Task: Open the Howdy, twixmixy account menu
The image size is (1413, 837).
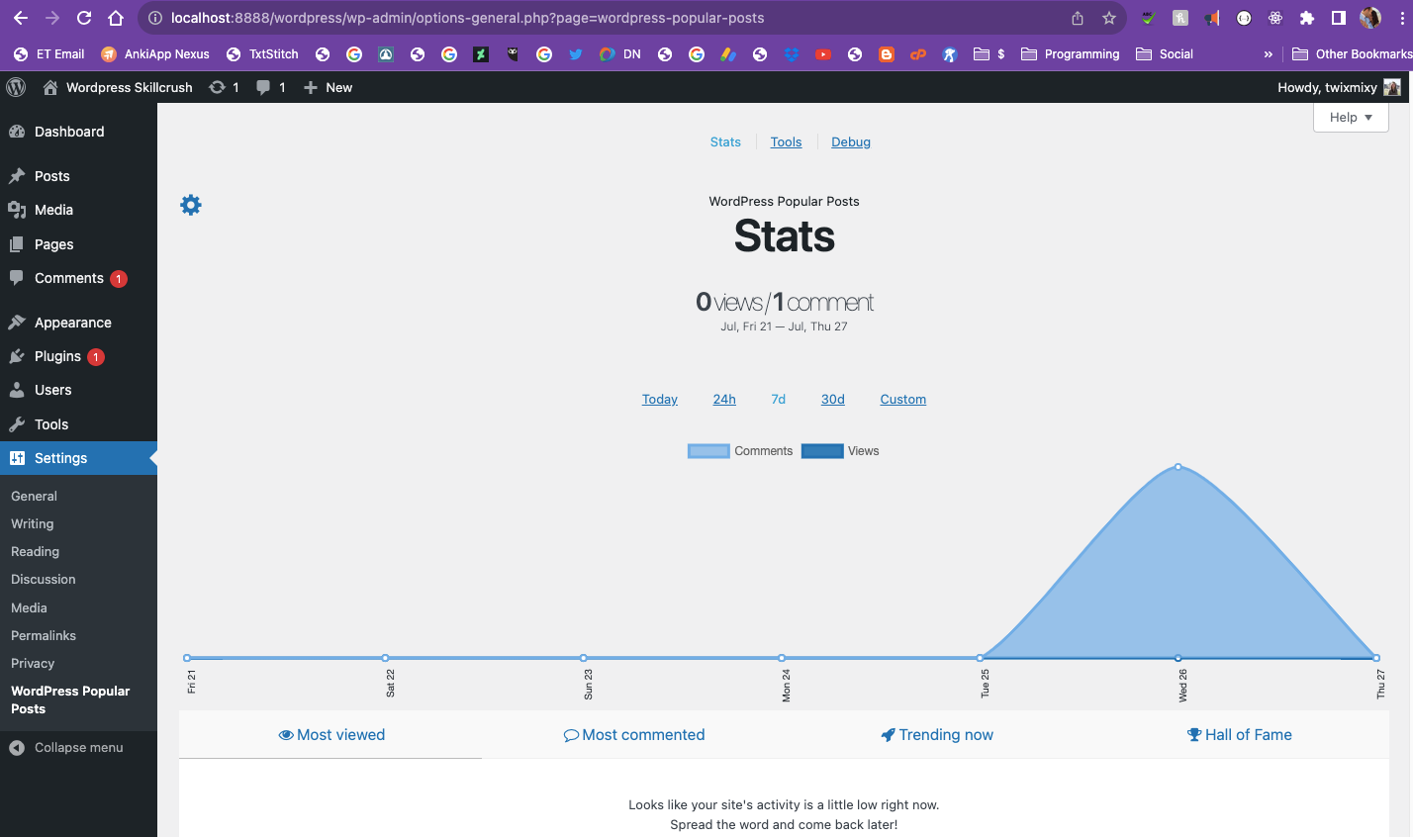Action: [1339, 87]
